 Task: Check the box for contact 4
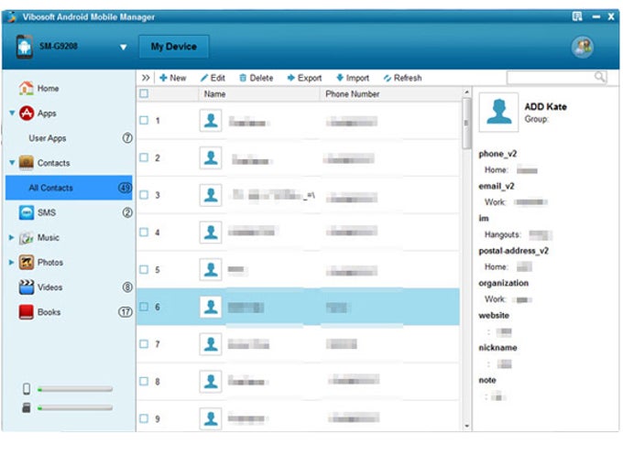(x=144, y=232)
